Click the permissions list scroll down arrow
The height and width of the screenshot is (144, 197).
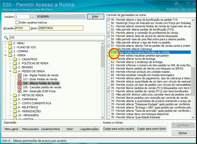point(193,117)
